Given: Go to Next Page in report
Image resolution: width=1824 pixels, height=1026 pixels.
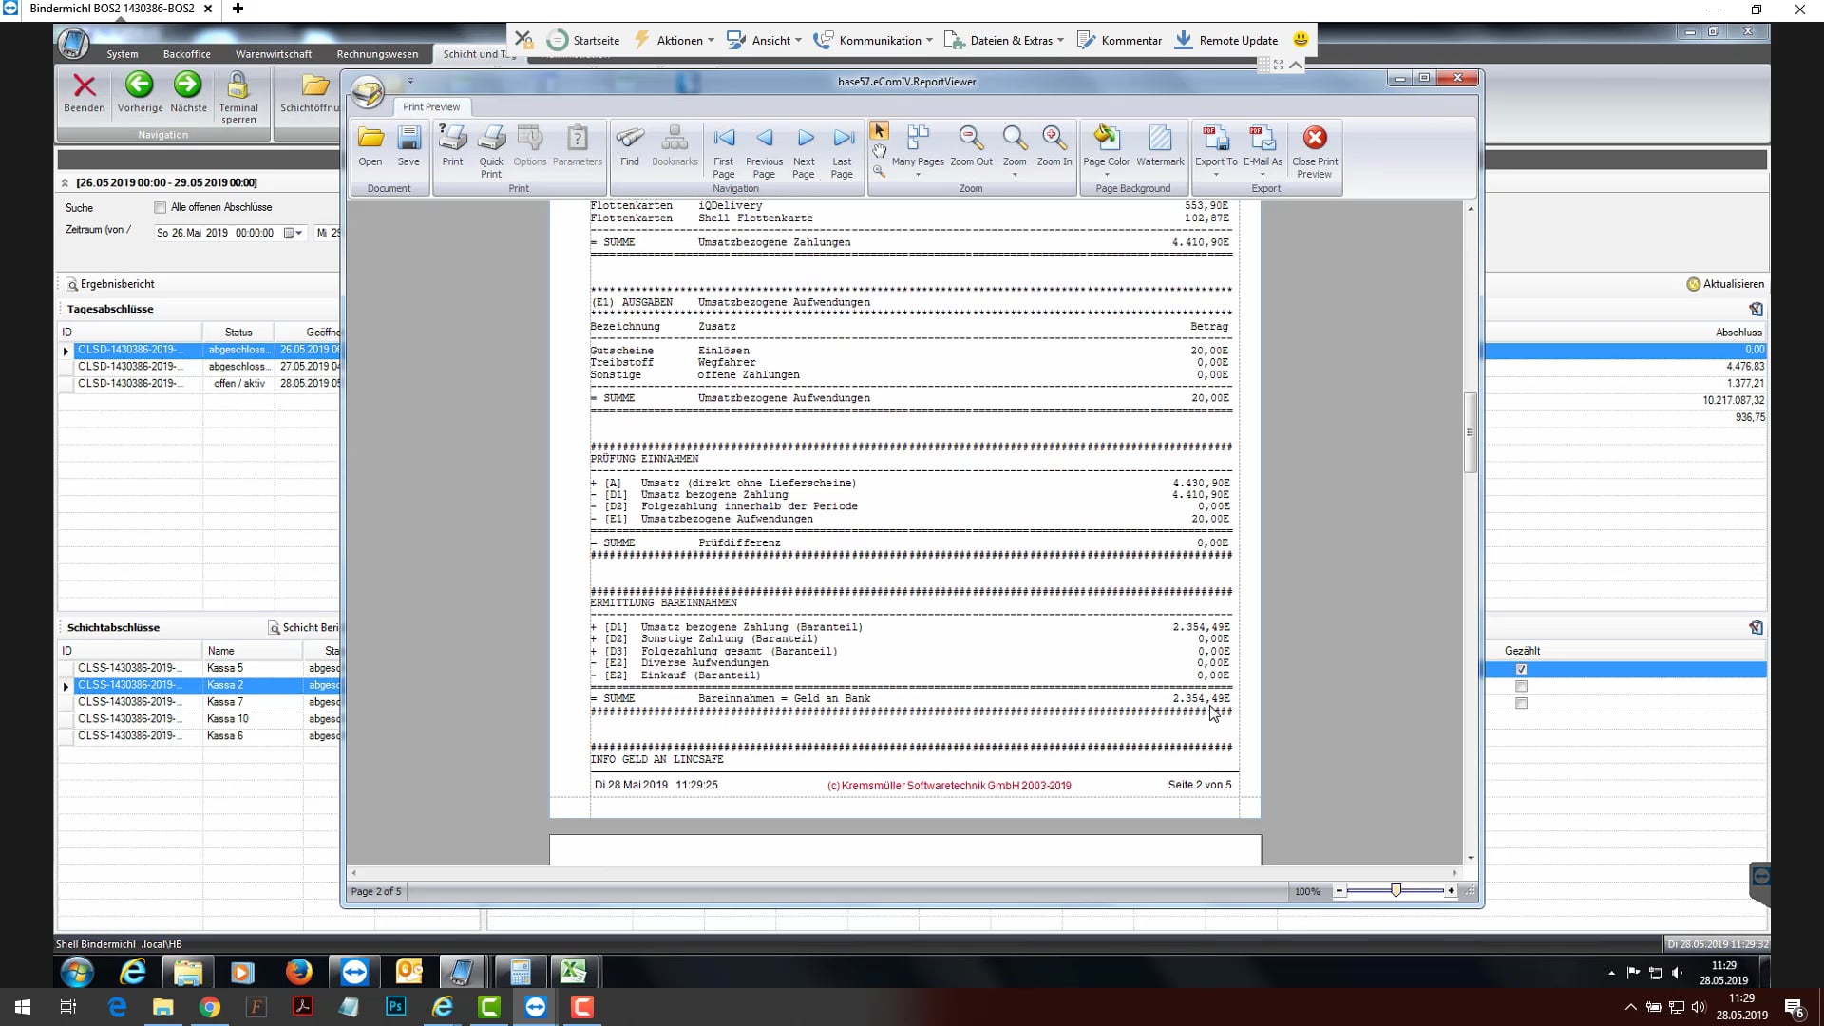Looking at the screenshot, I should pyautogui.click(x=804, y=140).
